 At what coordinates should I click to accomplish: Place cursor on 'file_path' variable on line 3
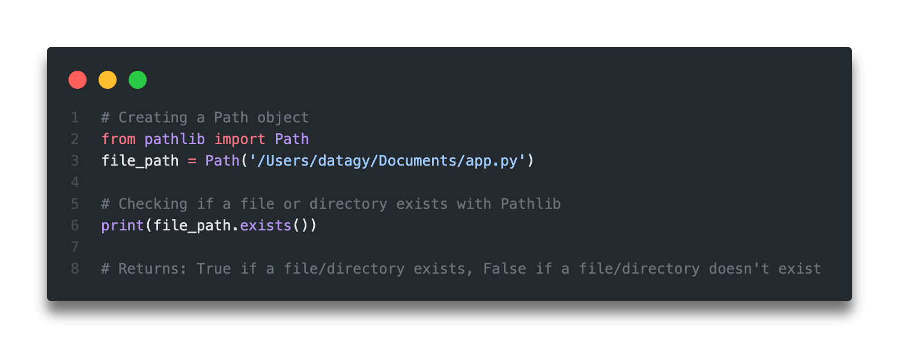140,161
